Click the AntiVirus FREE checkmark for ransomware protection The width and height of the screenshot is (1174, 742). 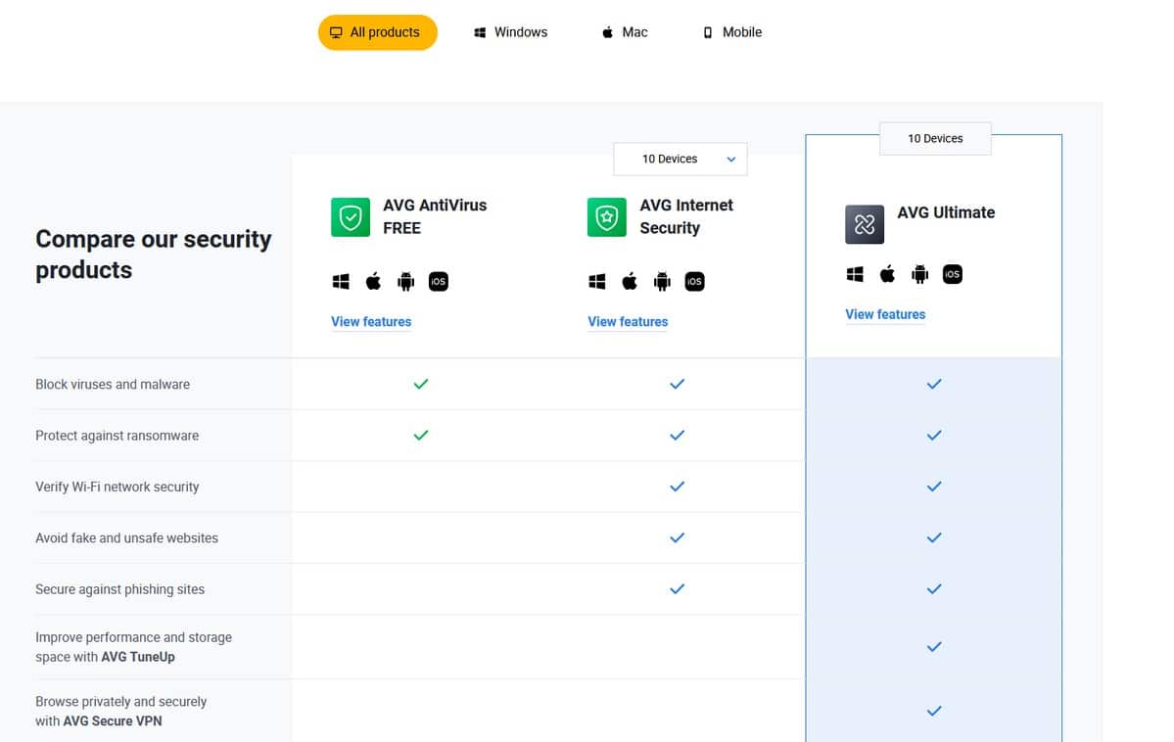[421, 435]
